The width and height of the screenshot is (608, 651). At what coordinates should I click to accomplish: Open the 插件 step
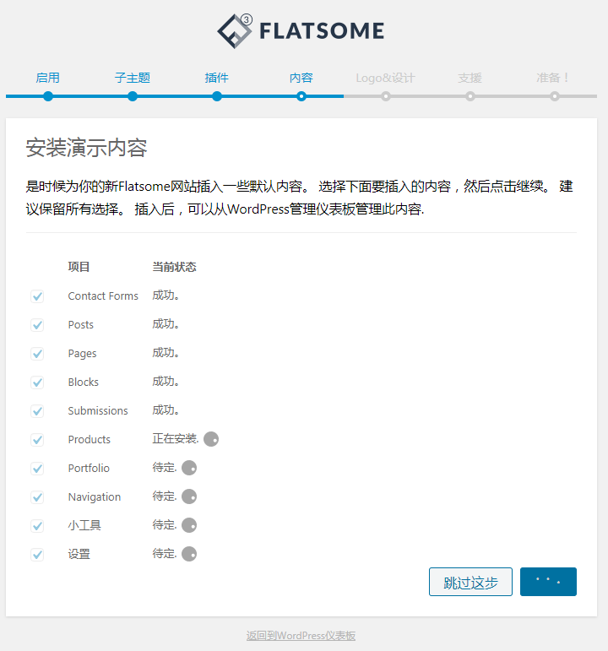pyautogui.click(x=217, y=78)
